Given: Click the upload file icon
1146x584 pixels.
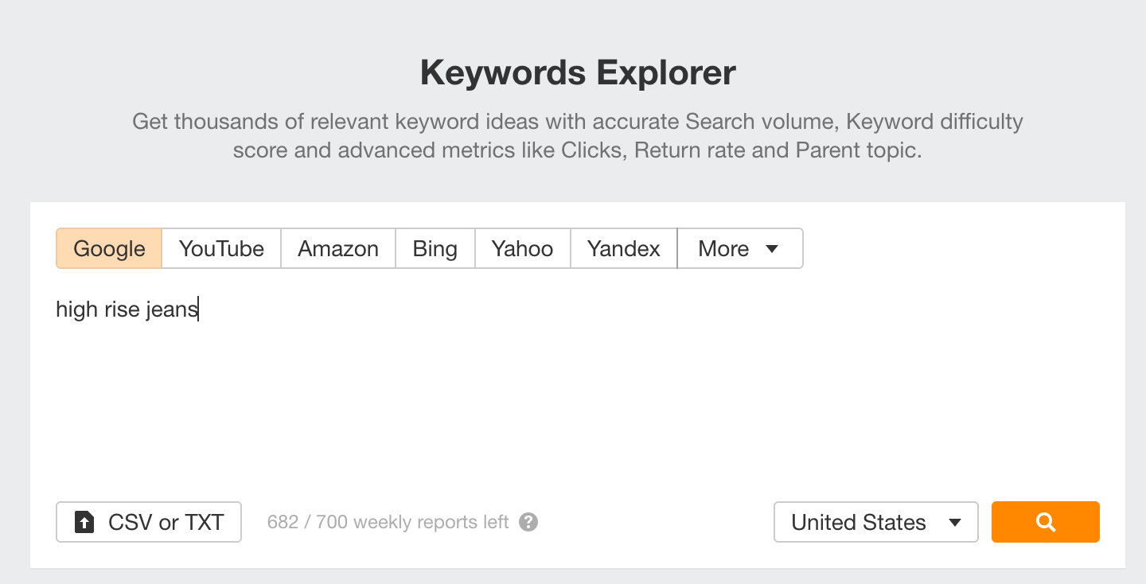Looking at the screenshot, I should tap(84, 522).
